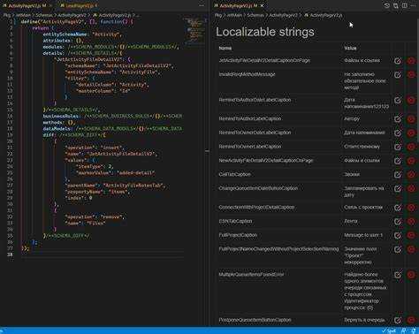Click the Spell status bar item
419x334 pixels.
click(x=390, y=330)
